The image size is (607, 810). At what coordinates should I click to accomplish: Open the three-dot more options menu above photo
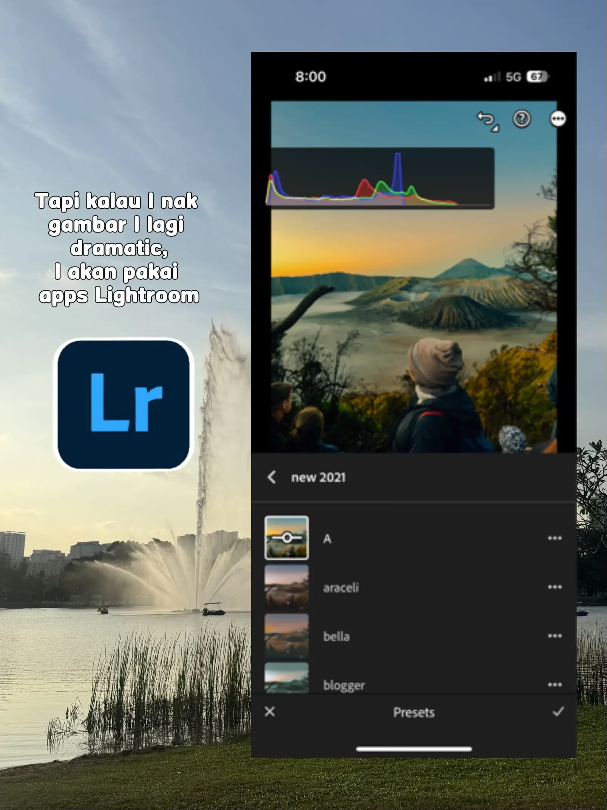point(558,119)
